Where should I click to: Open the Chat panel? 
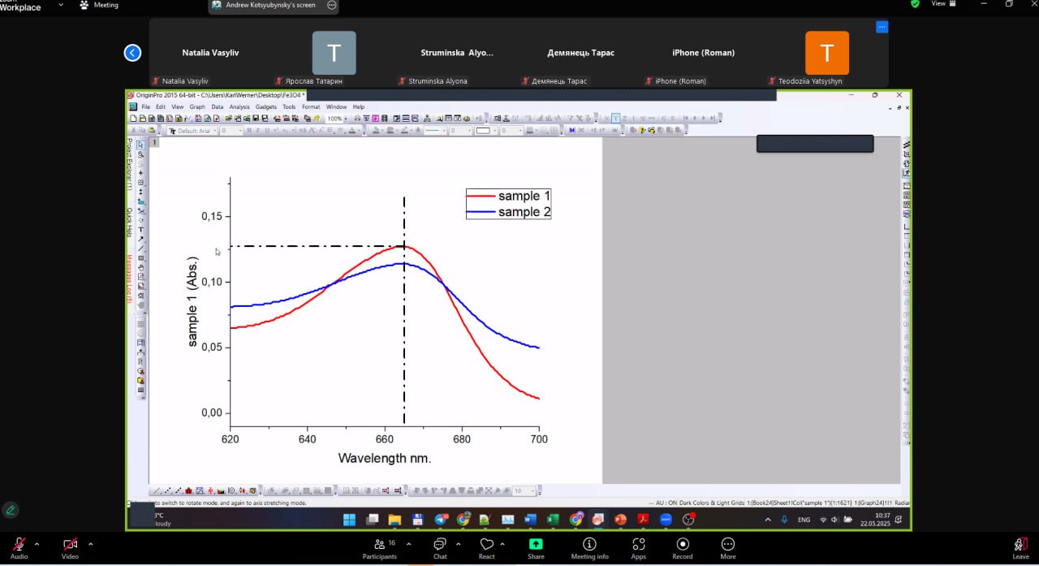point(440,548)
